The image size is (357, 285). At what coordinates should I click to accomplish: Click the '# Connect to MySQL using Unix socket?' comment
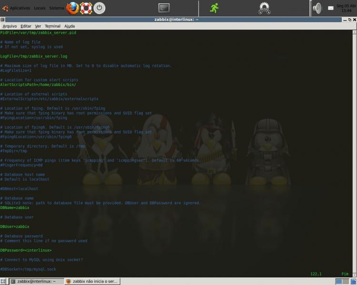pos(41,260)
